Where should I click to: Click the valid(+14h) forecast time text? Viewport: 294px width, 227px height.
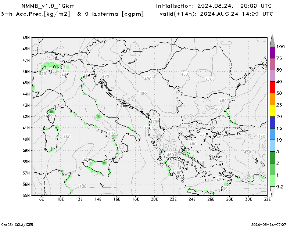pos(216,14)
